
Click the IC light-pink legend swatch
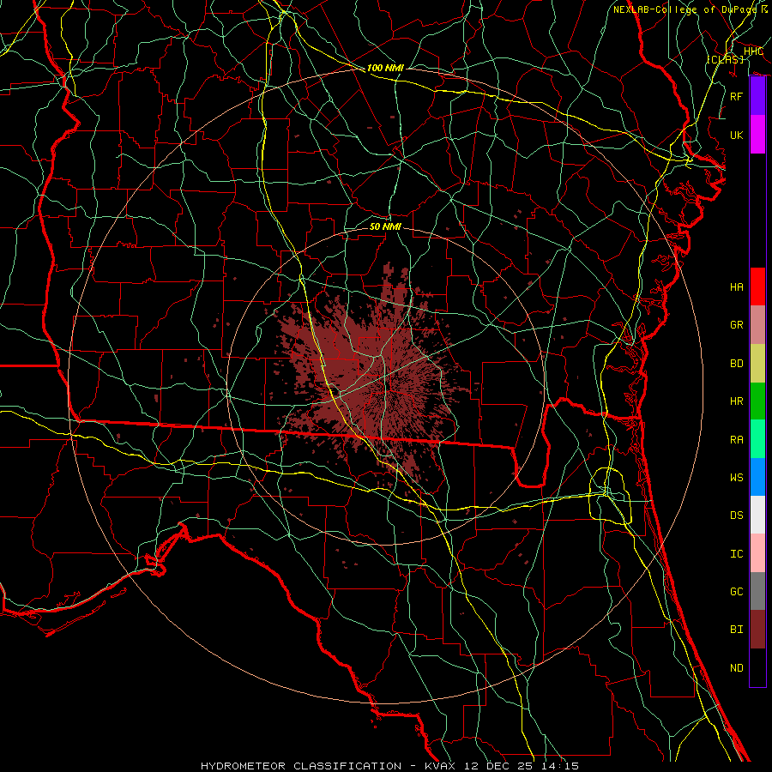click(x=757, y=553)
